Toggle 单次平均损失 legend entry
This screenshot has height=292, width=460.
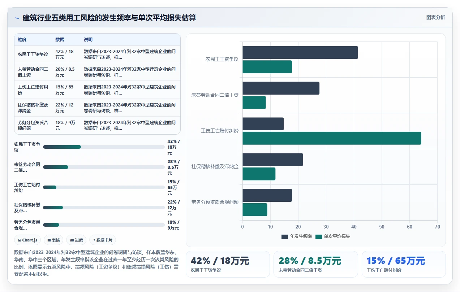(333, 236)
